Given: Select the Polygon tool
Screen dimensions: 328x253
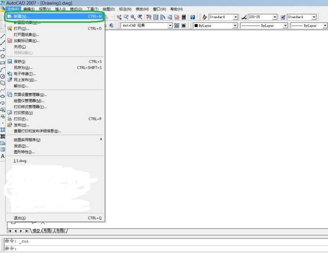Looking at the screenshot, I should [2, 56].
